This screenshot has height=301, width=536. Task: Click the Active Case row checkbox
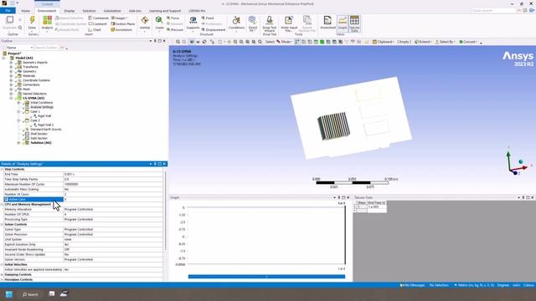[x=7, y=199]
